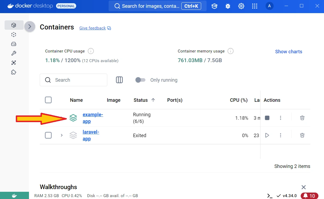Open the global search bar in the header

pos(157,6)
